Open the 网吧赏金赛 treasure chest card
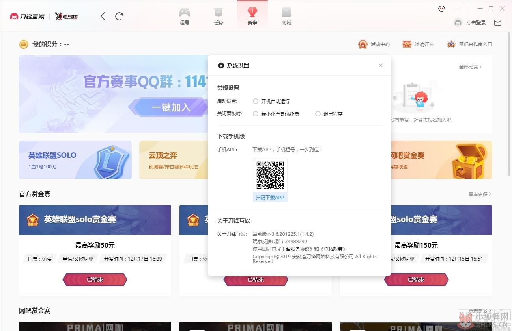This screenshot has width=512, height=331. [x=442, y=160]
